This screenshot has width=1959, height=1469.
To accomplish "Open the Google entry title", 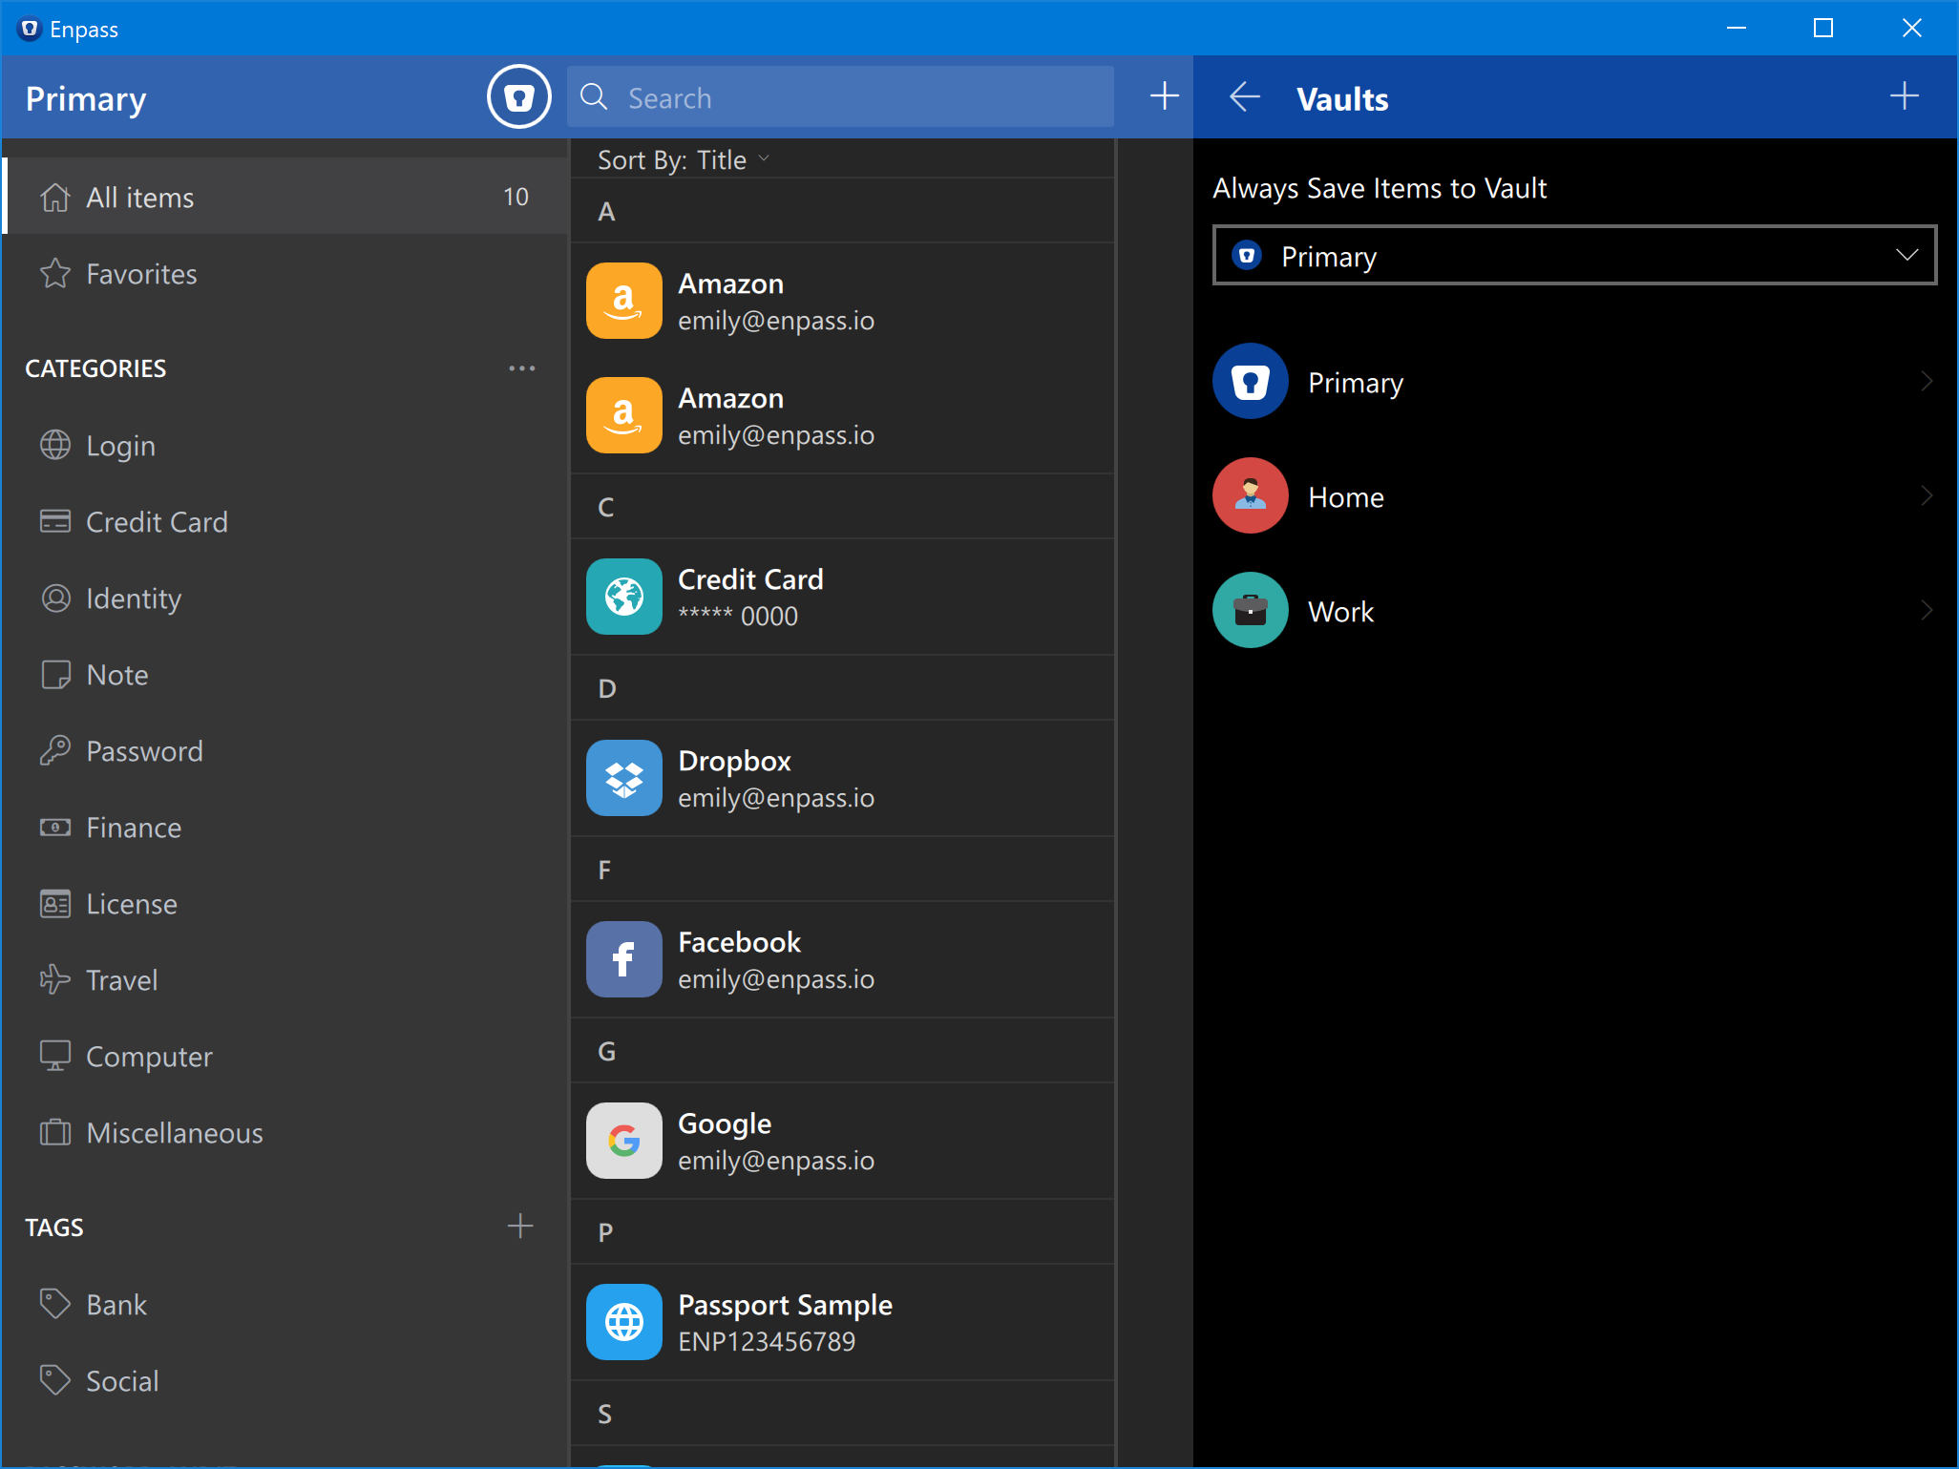I will (725, 1124).
